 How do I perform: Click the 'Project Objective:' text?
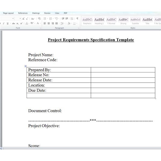(44, 126)
